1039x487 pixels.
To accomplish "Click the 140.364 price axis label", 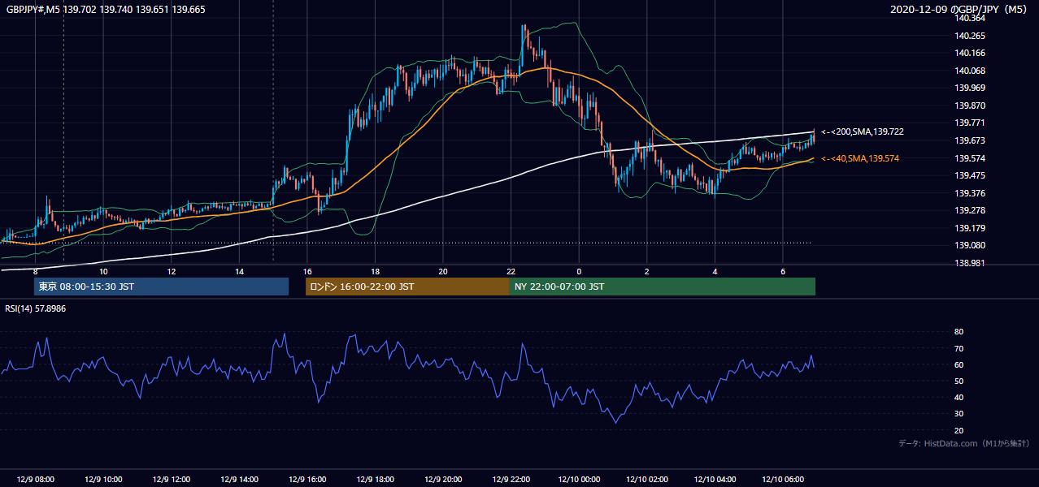I will coord(970,18).
